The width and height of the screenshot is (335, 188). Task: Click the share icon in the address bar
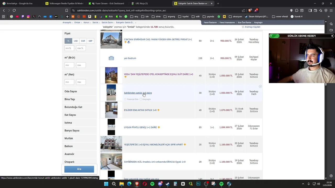tap(243, 10)
